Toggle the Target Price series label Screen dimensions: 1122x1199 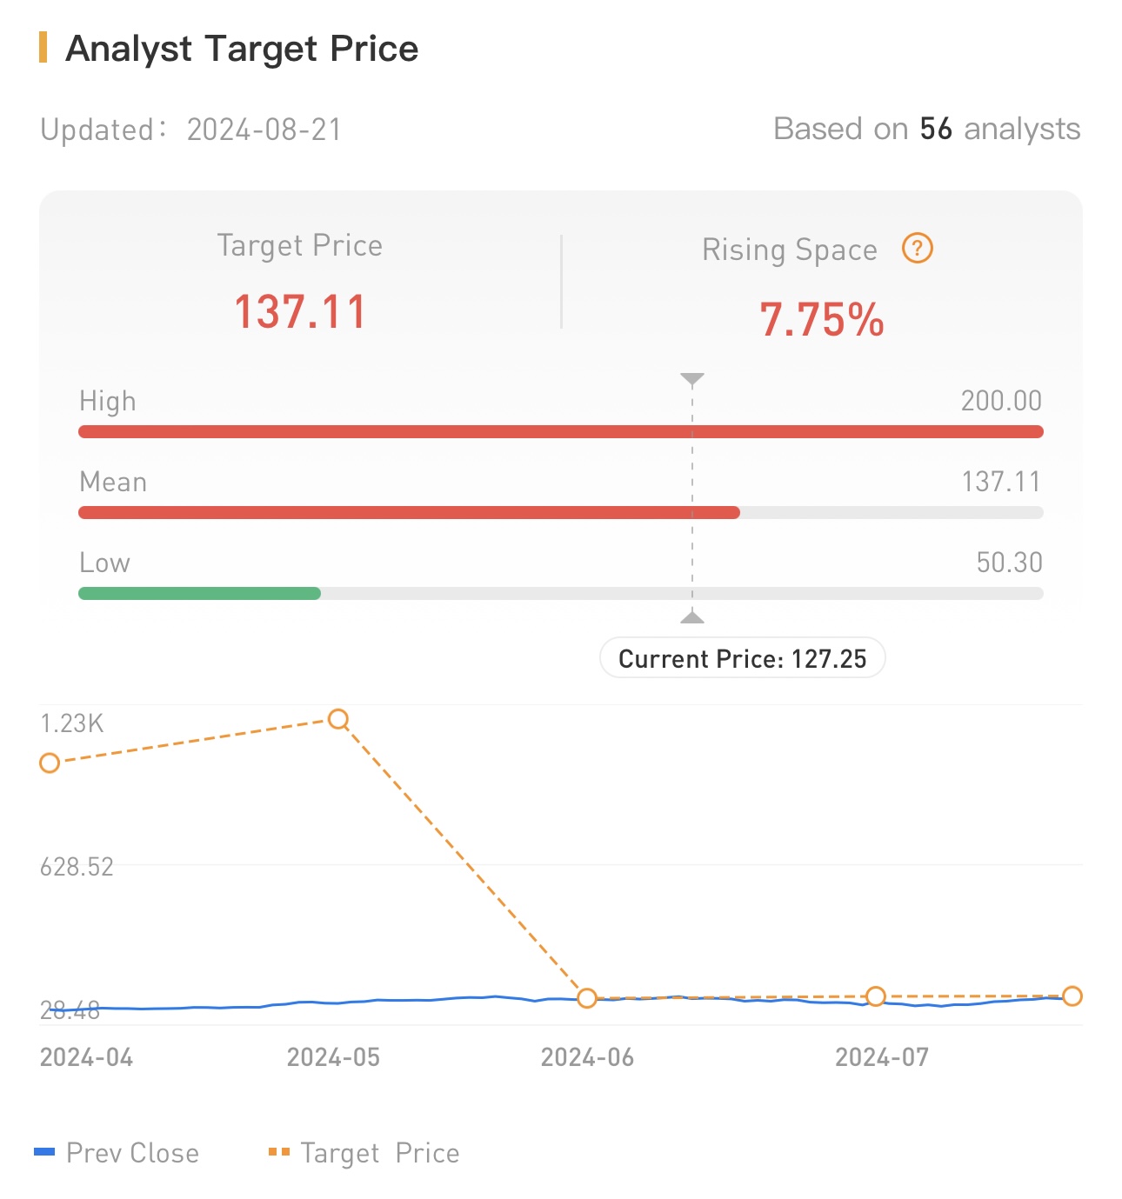[379, 1153]
